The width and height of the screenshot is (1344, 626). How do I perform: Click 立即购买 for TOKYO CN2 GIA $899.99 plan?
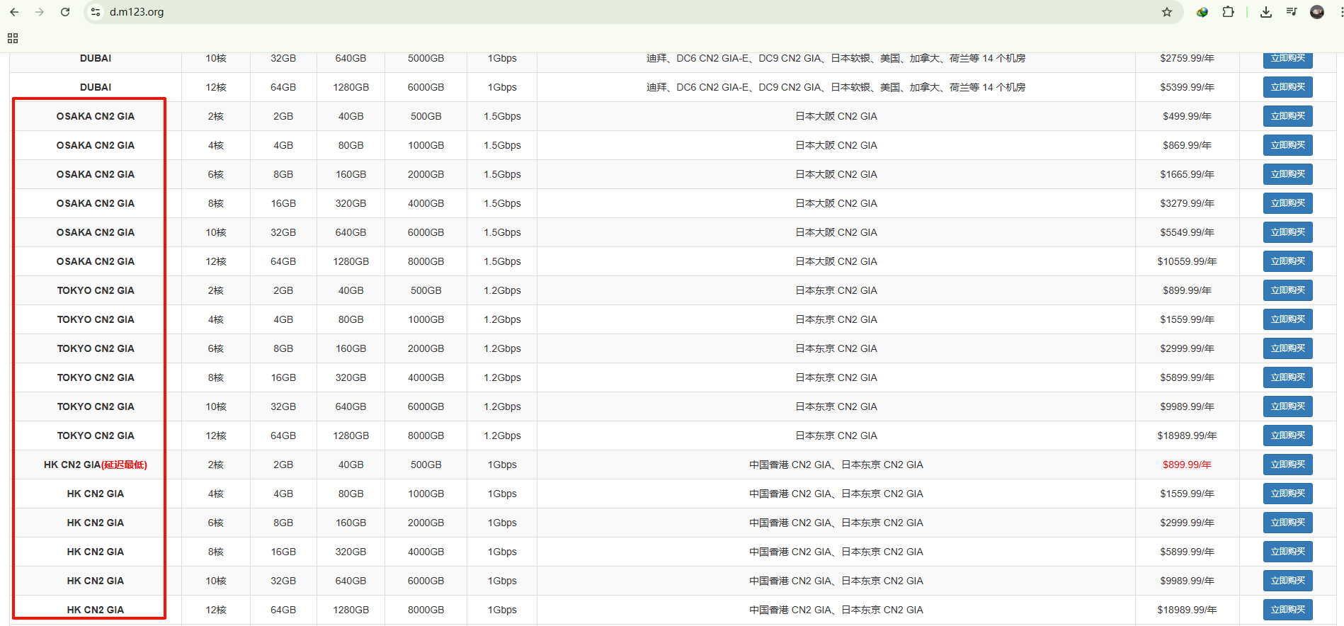pos(1287,290)
